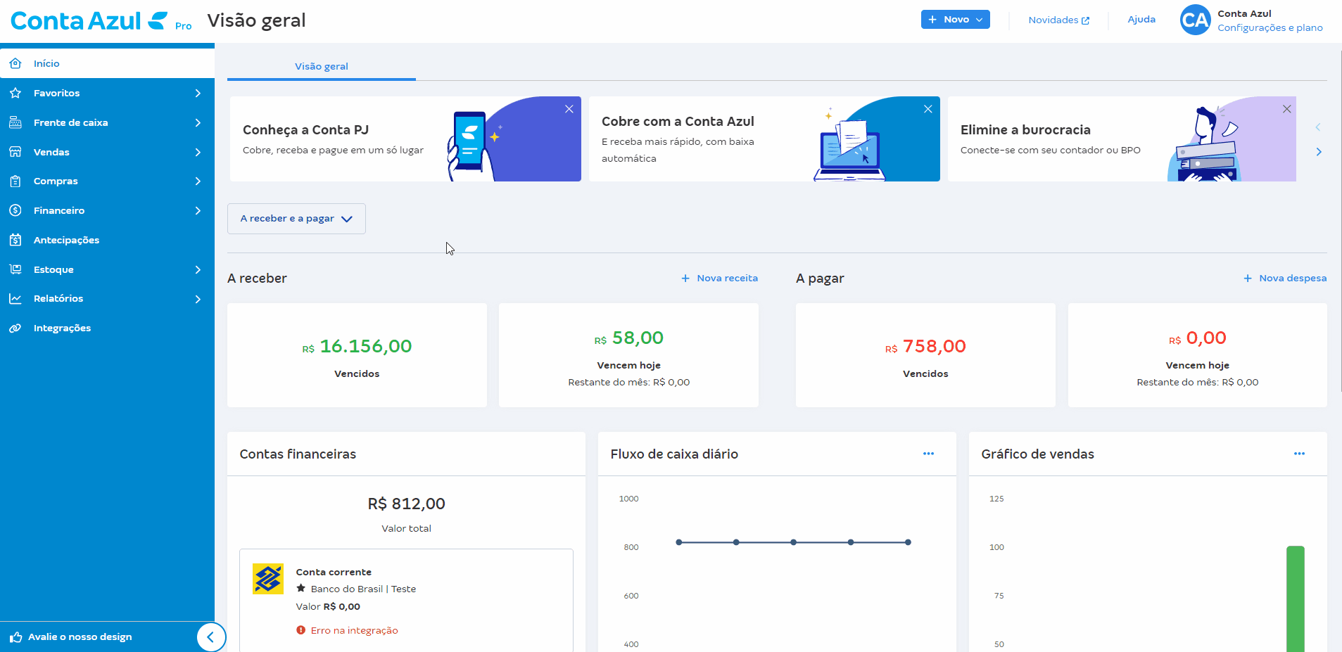The height and width of the screenshot is (652, 1342).
Task: Collapse the sidebar with round arrow button
Action: click(x=210, y=637)
